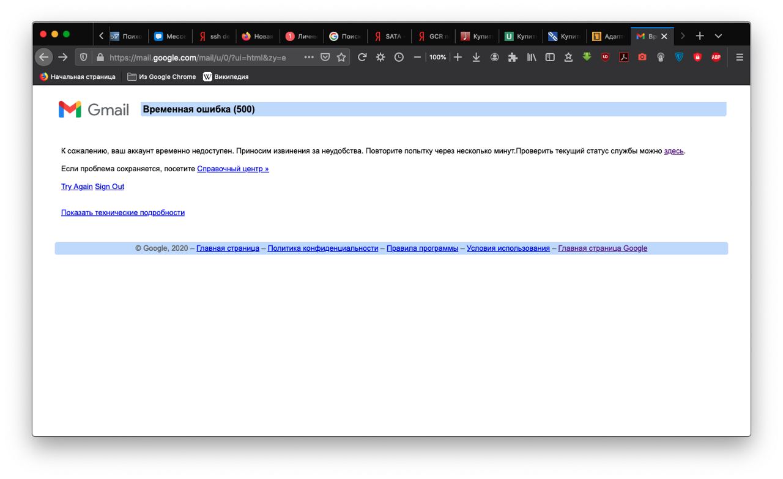Go back with the back arrow button

43,57
